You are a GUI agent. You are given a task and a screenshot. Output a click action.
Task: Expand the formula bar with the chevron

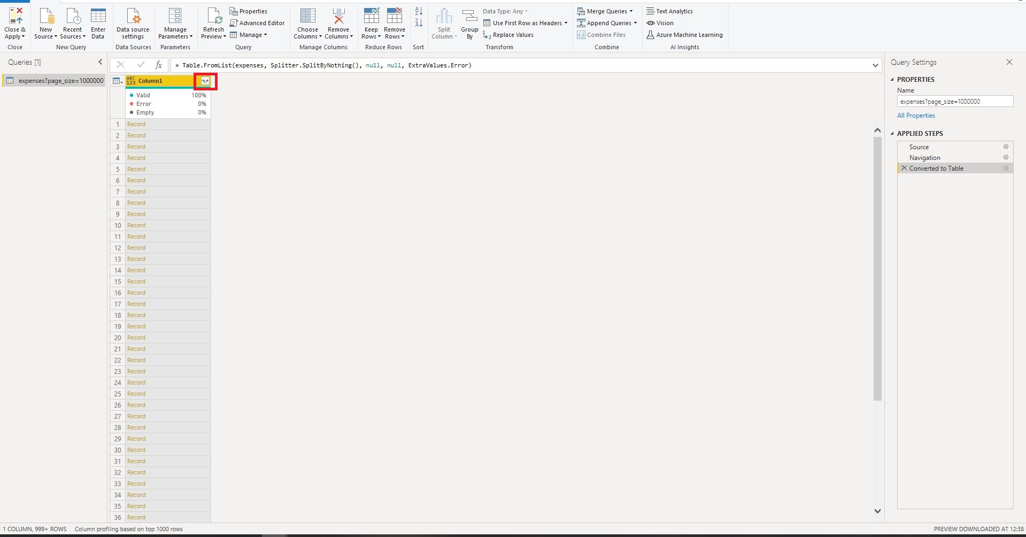(875, 65)
